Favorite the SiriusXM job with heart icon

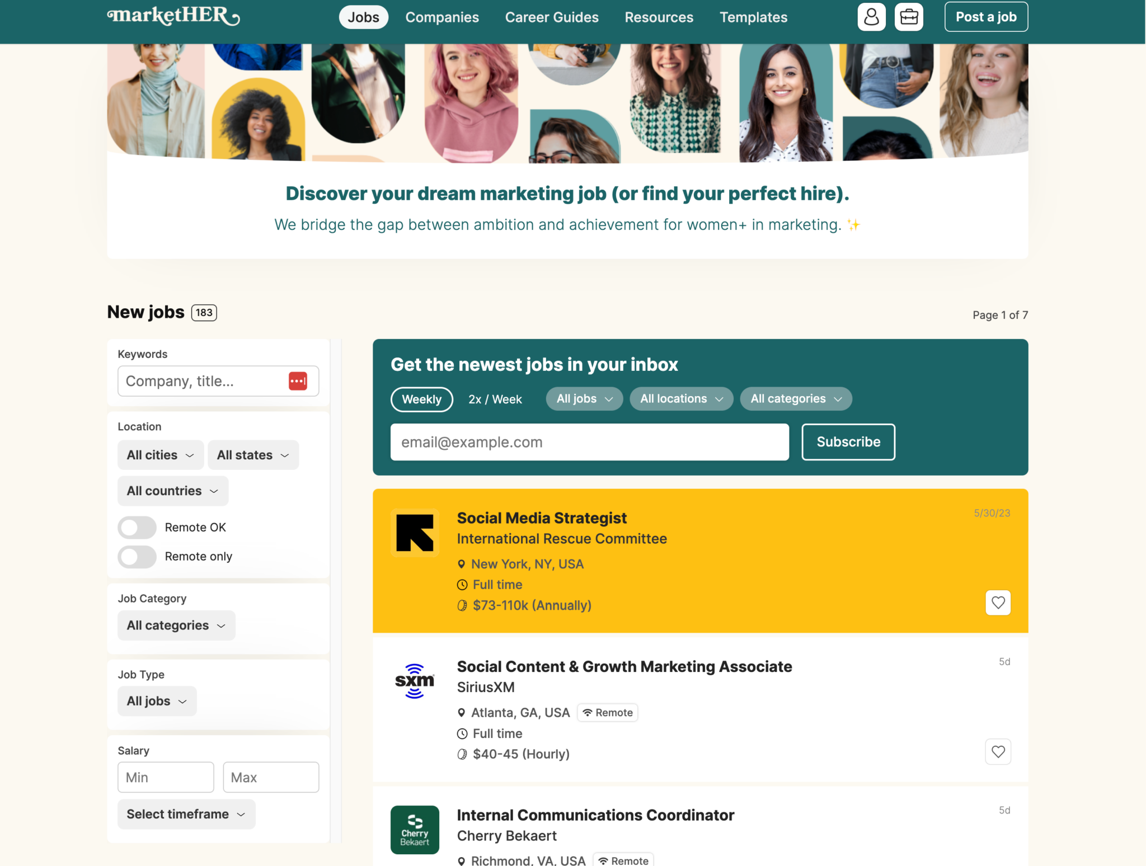pos(998,751)
